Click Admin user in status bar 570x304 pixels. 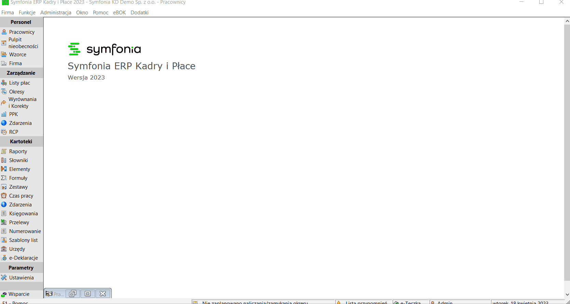[445, 302]
